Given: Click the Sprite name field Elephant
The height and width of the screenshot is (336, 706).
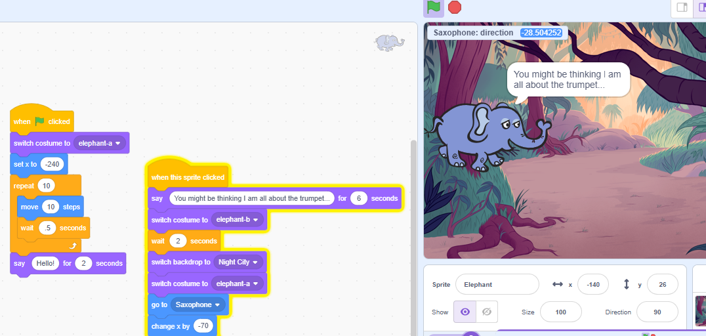Looking at the screenshot, I should click(x=497, y=284).
